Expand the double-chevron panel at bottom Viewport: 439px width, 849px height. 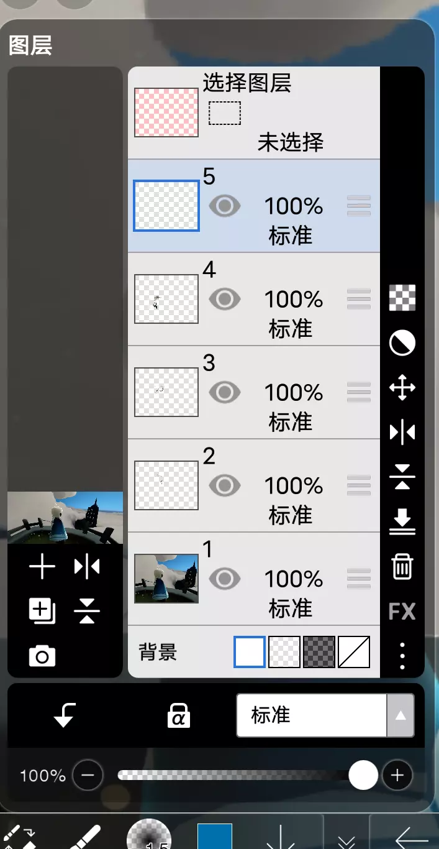346,840
